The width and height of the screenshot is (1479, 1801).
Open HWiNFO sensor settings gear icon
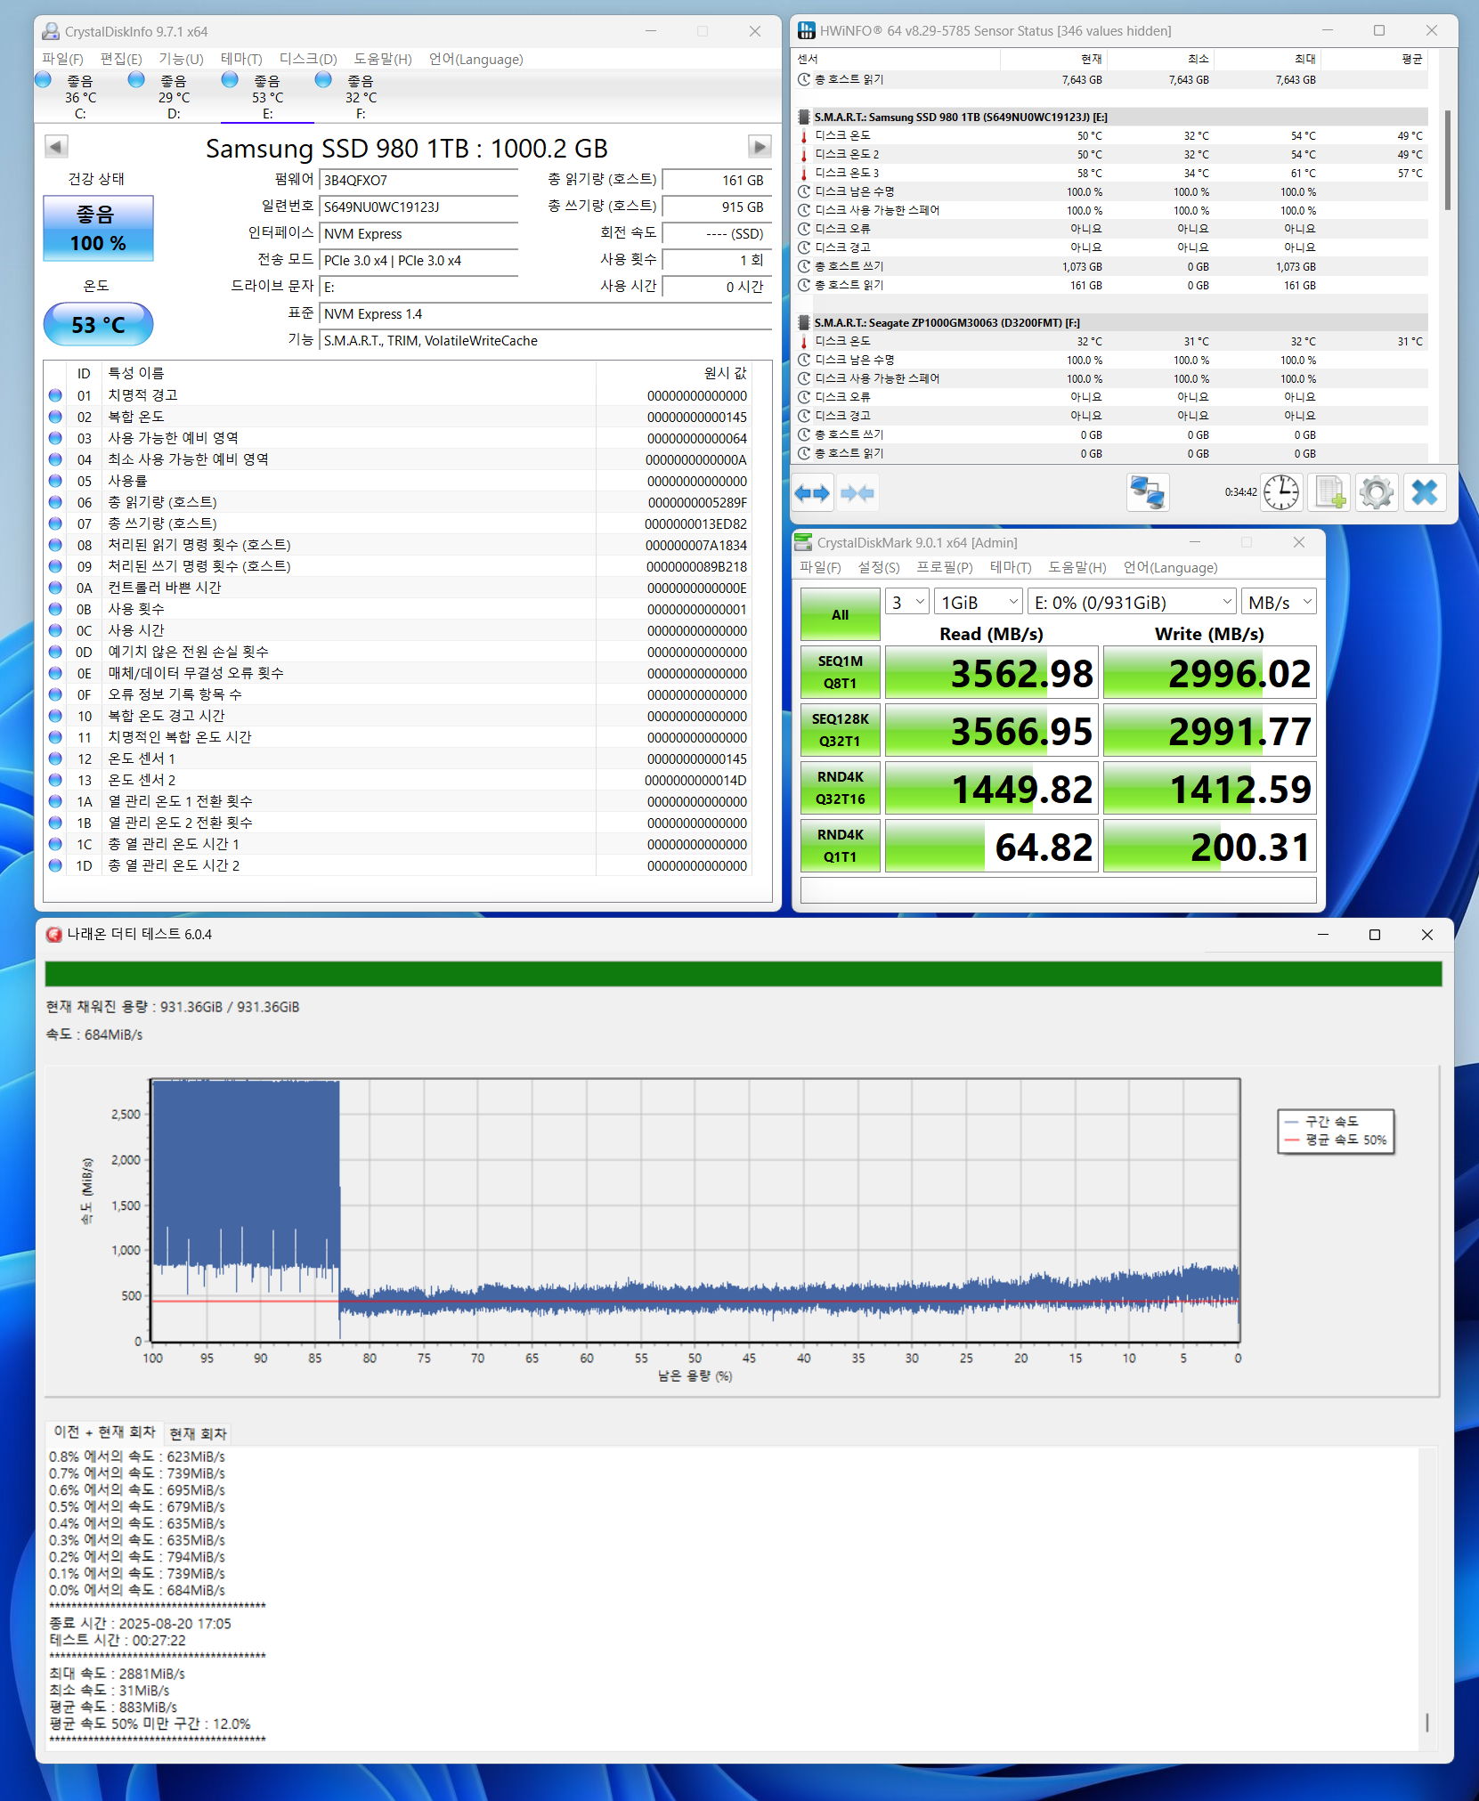[1376, 492]
